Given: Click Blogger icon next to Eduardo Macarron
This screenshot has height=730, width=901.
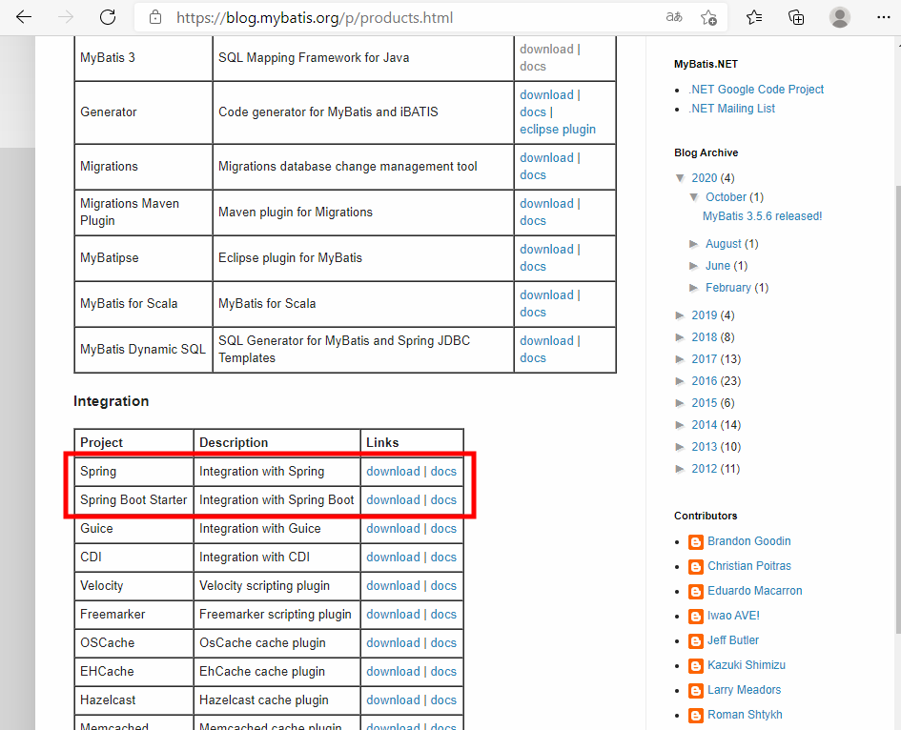Looking at the screenshot, I should point(695,591).
